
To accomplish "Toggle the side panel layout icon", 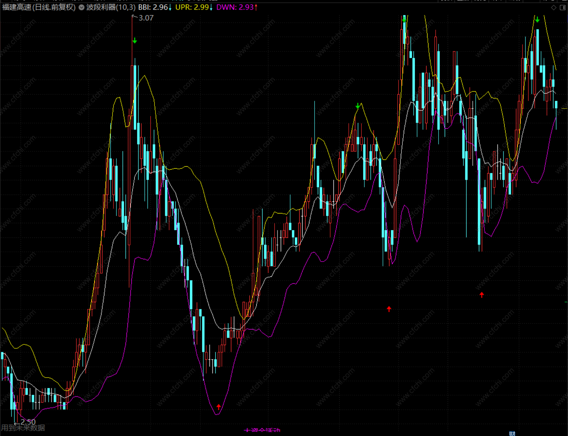I will [562, 7].
